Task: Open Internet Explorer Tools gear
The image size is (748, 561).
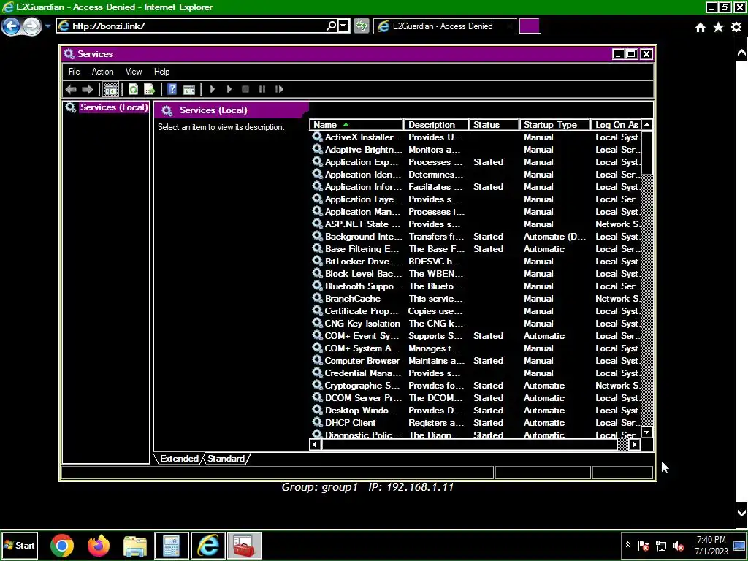Action: pos(736,28)
